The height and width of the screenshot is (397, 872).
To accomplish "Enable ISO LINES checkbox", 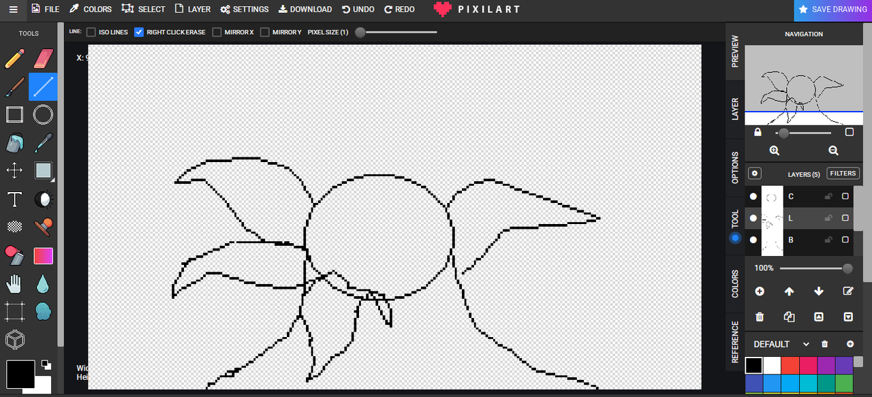I will (x=91, y=32).
